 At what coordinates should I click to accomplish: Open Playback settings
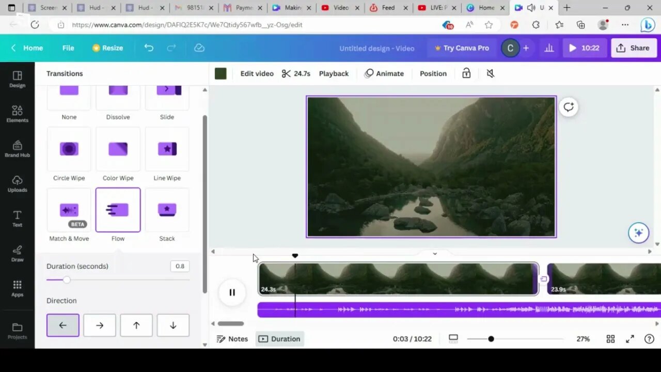(334, 73)
